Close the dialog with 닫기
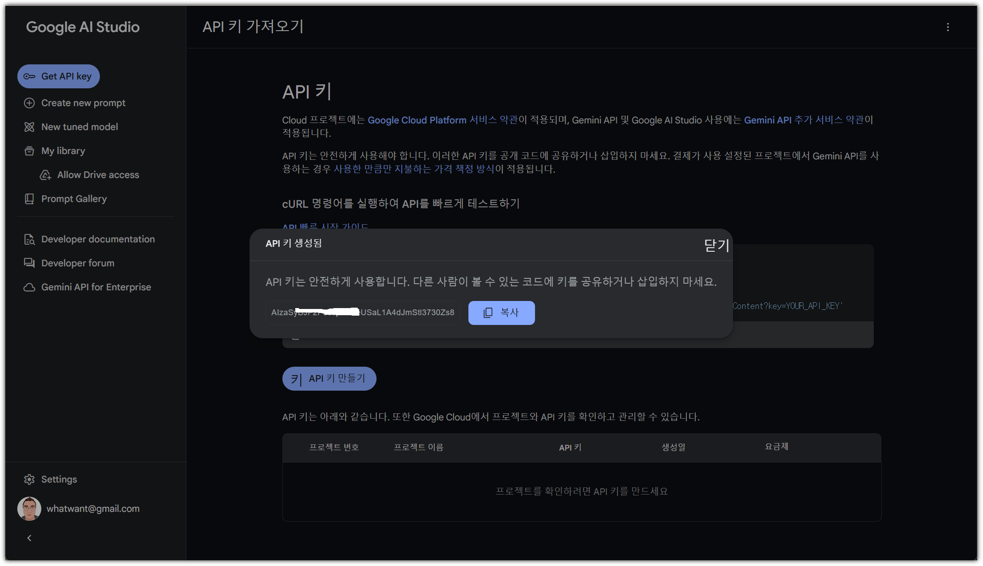This screenshot has width=983, height=566. coord(716,245)
